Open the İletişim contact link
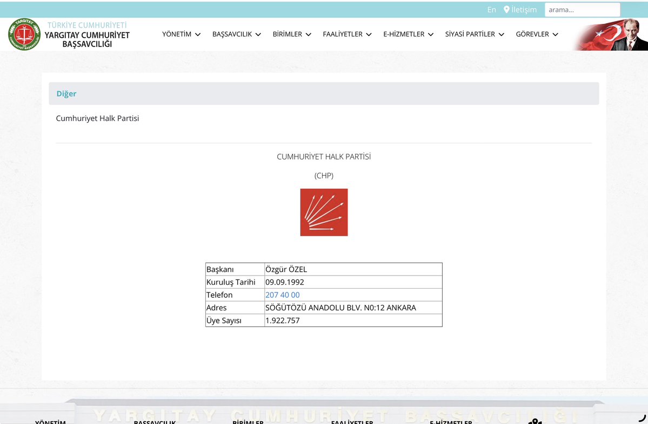648x424 pixels. pyautogui.click(x=524, y=10)
